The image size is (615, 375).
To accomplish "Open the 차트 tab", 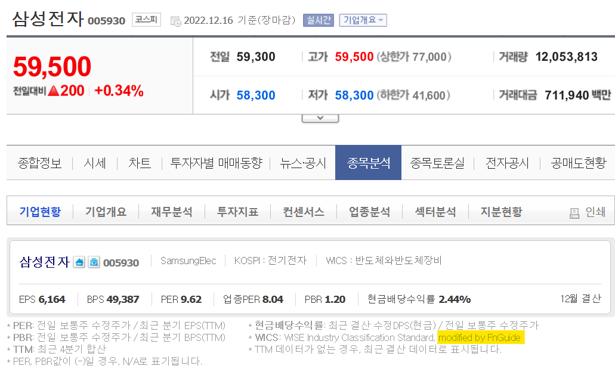I will coord(140,163).
